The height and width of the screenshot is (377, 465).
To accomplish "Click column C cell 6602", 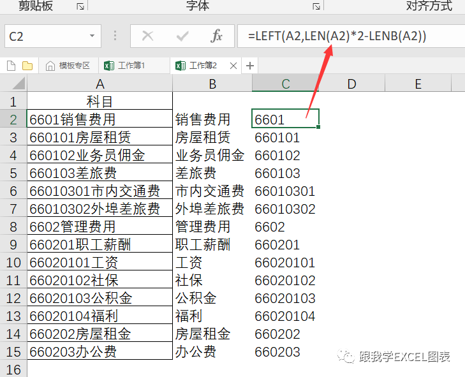I will click(x=286, y=226).
